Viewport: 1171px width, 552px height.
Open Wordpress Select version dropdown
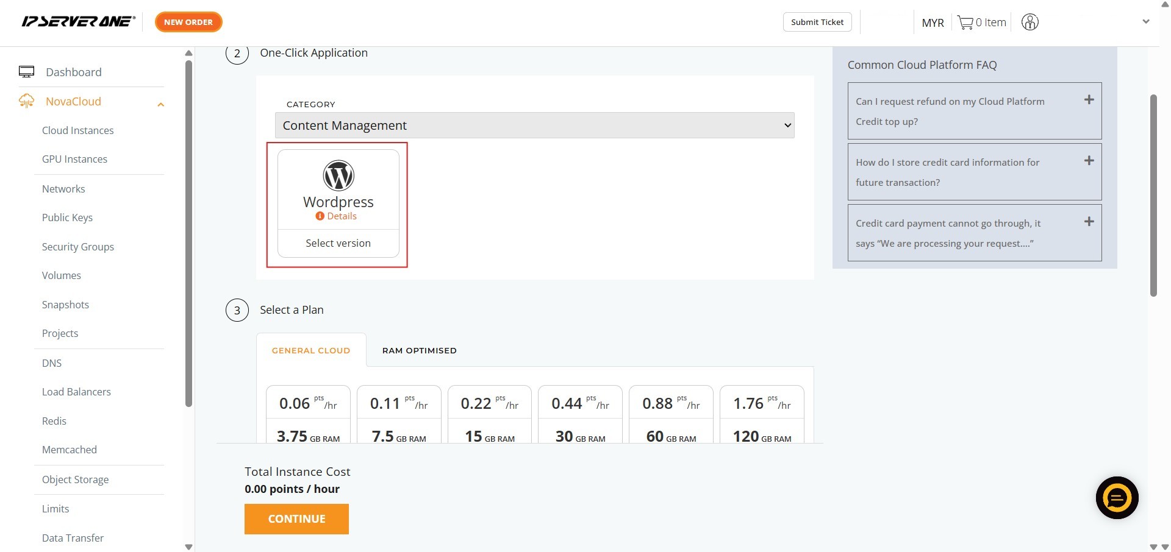tap(338, 243)
